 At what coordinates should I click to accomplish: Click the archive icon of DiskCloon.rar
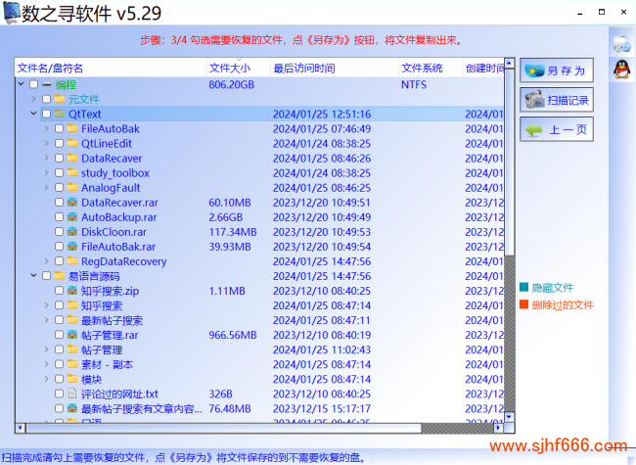72,232
